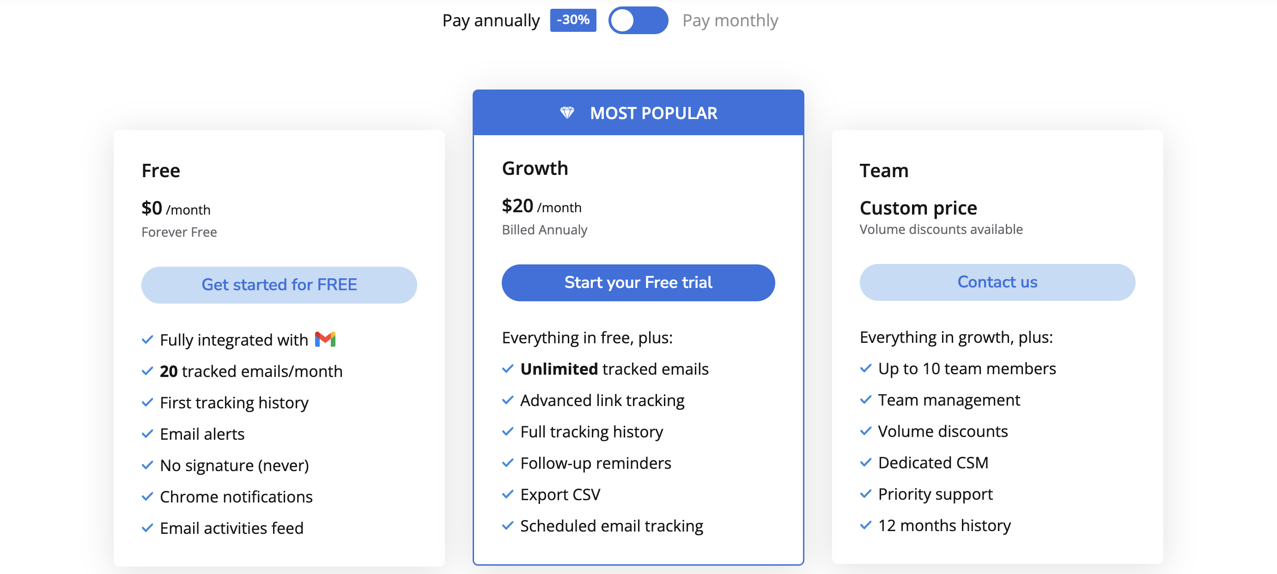1277x574 pixels.
Task: Click the Forever Free text
Action: click(x=179, y=232)
